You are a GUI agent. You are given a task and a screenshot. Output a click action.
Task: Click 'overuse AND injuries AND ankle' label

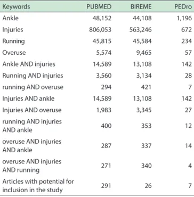[x=32, y=146]
